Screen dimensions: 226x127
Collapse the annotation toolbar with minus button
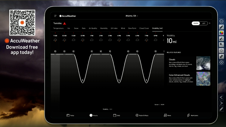(221, 21)
